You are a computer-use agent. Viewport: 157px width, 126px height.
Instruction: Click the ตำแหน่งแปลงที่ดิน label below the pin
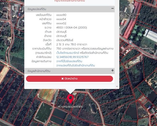pyautogui.click(x=70, y=107)
